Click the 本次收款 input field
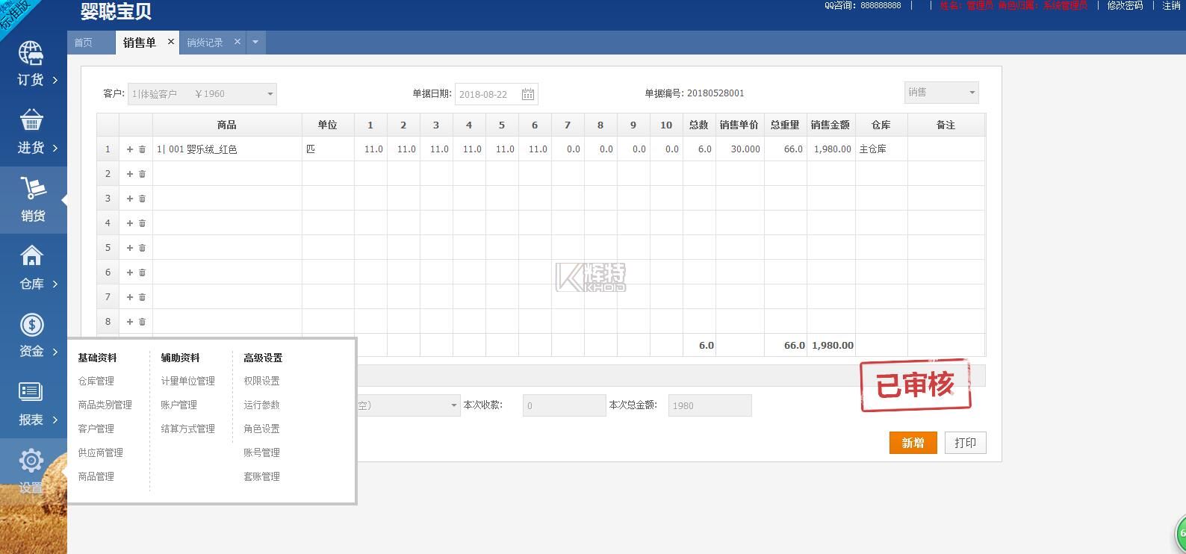1186x554 pixels. pyautogui.click(x=564, y=405)
